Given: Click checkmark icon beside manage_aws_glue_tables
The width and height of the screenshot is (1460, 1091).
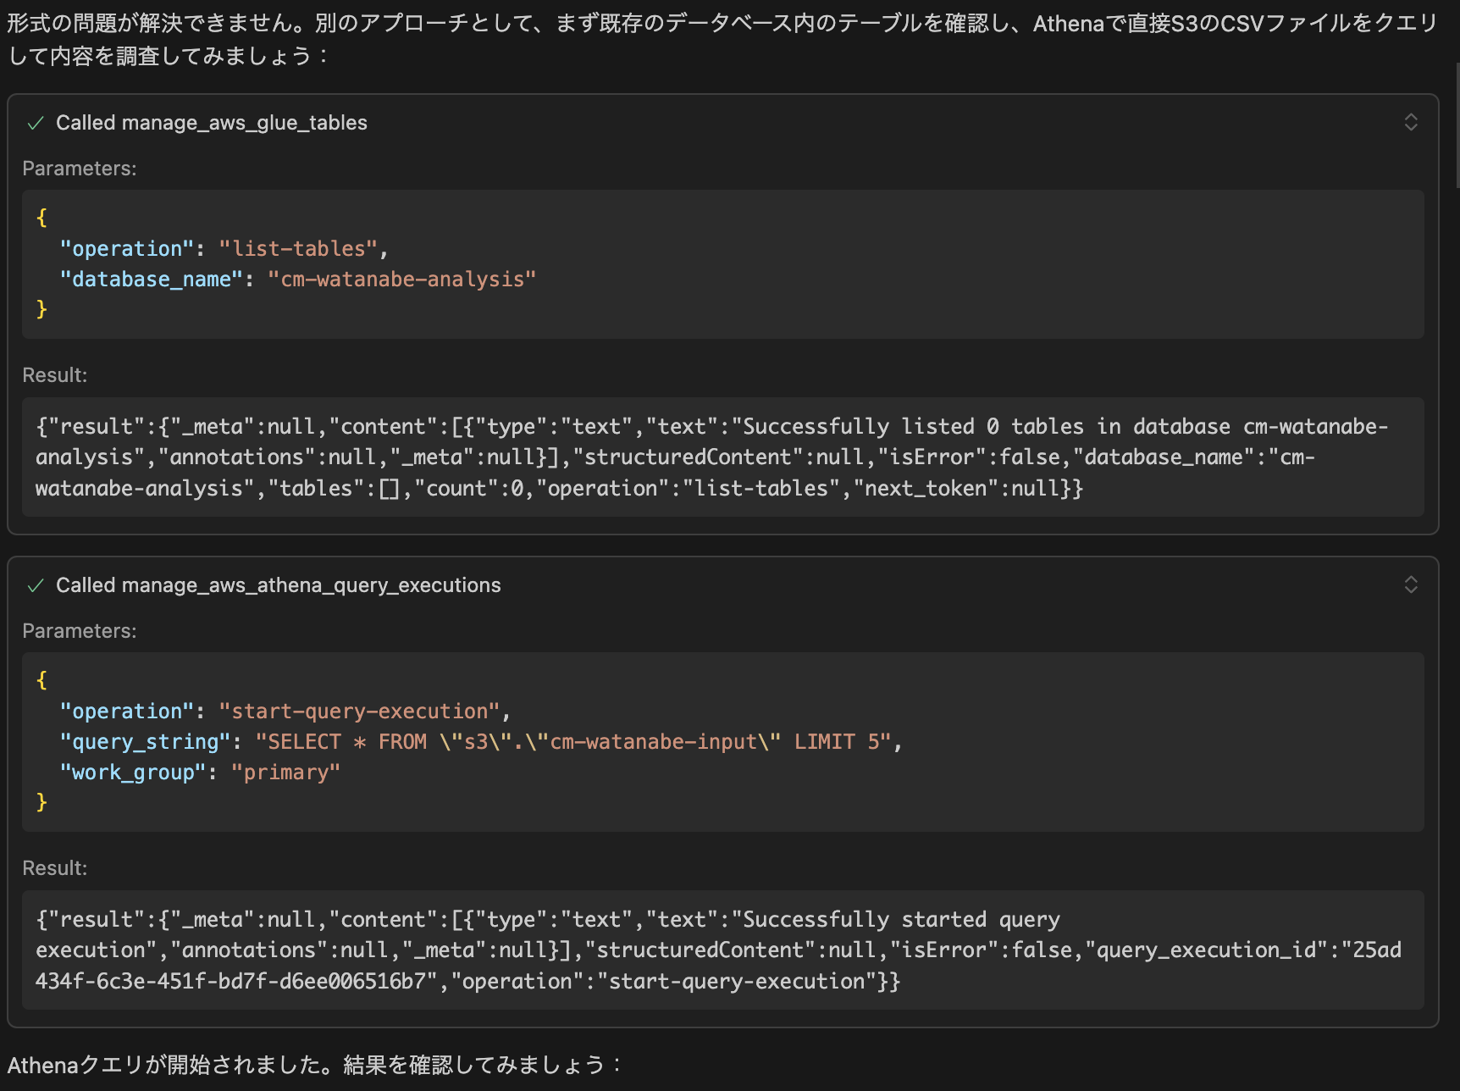Looking at the screenshot, I should 36,123.
